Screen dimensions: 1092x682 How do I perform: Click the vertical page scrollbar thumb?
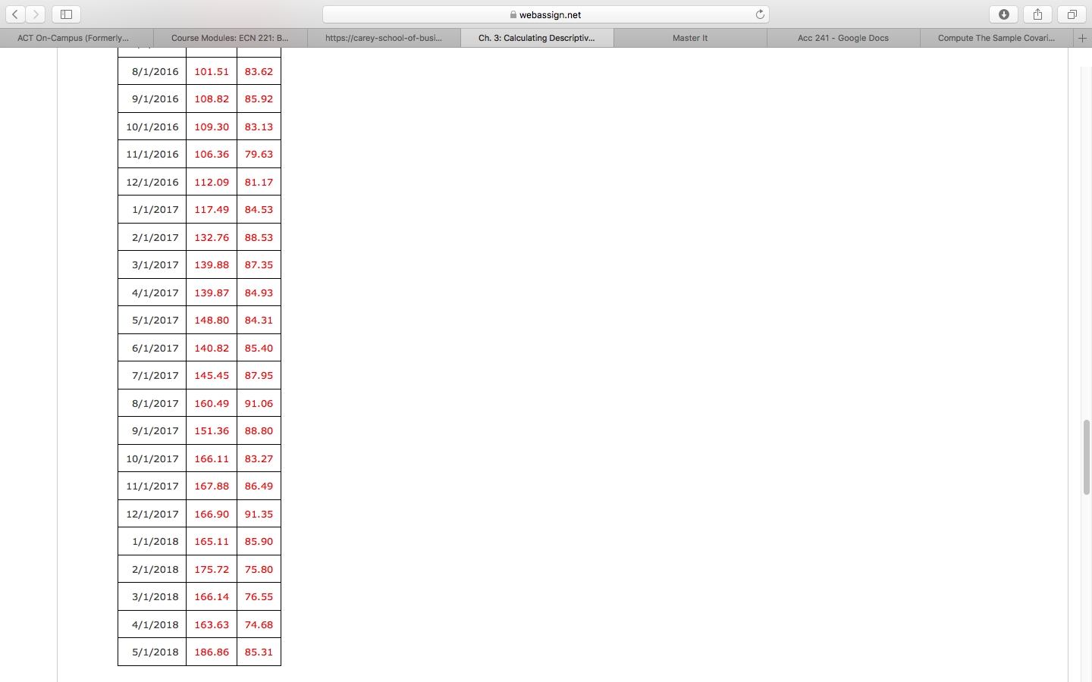[1086, 457]
